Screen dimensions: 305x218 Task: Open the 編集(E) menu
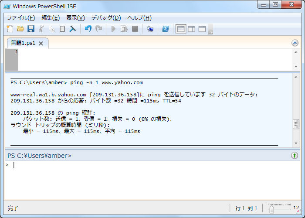click(x=51, y=18)
